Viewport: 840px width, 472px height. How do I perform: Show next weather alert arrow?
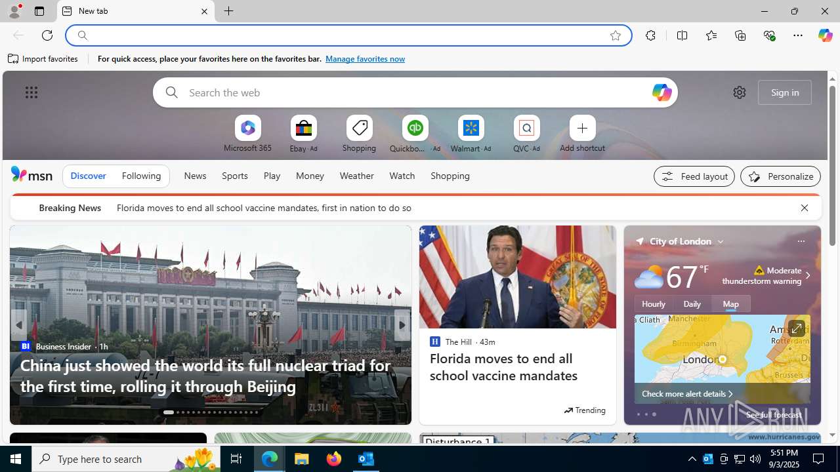click(x=807, y=276)
